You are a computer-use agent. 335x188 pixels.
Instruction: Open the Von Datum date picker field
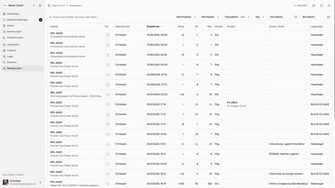pos(284,17)
